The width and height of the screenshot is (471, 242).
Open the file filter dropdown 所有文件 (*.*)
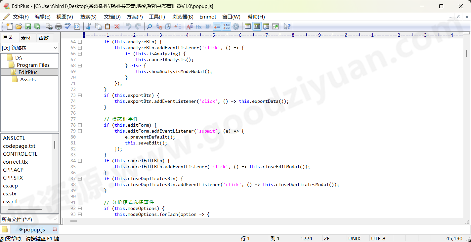[x=30, y=219]
